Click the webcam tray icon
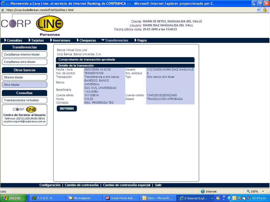Screen dimensions: 270x202 point(248,198)
